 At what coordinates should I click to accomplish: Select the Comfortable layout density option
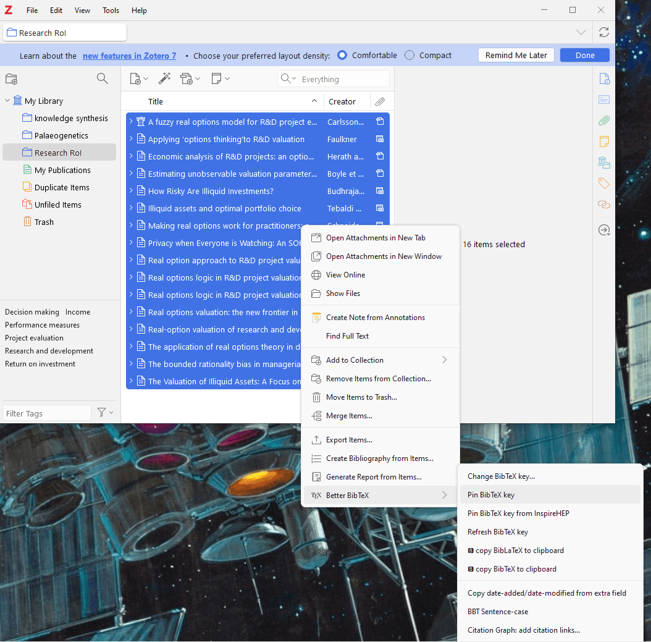pyautogui.click(x=342, y=55)
